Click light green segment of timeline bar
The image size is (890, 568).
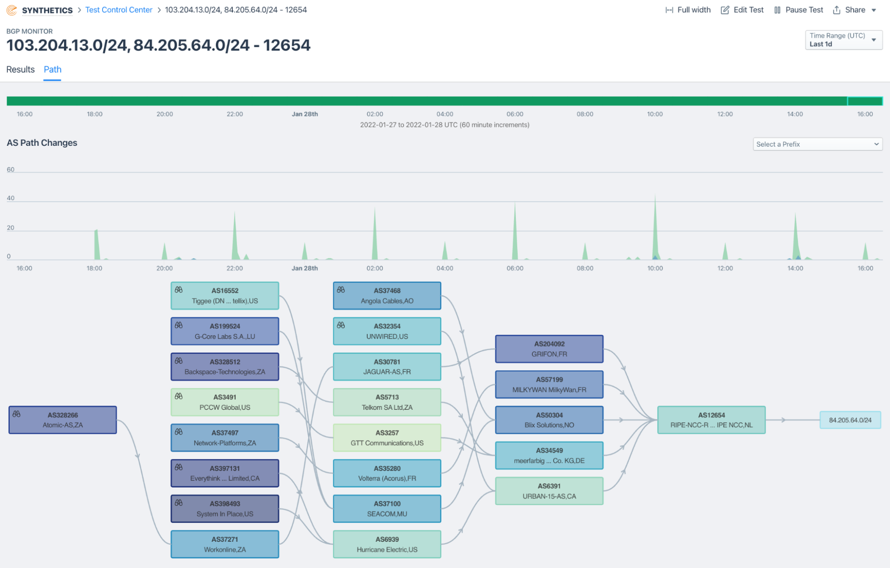click(x=865, y=101)
